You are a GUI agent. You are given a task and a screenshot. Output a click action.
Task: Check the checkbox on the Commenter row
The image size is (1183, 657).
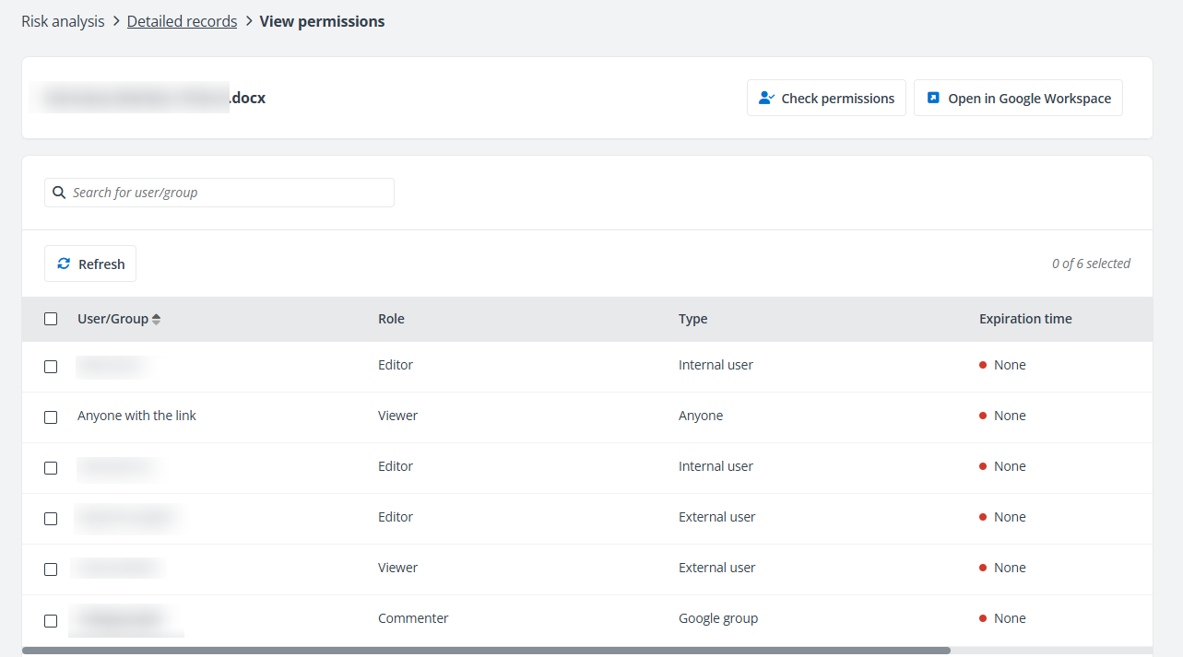coord(51,620)
